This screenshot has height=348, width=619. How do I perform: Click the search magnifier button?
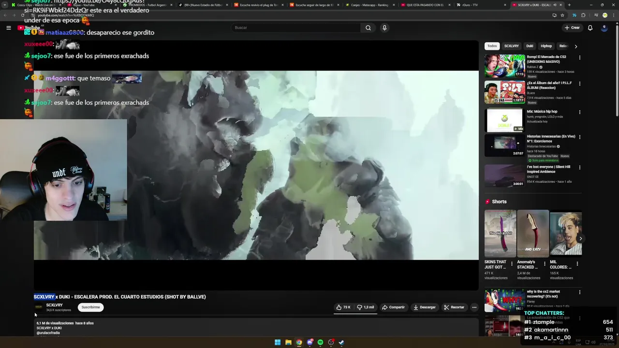368,28
